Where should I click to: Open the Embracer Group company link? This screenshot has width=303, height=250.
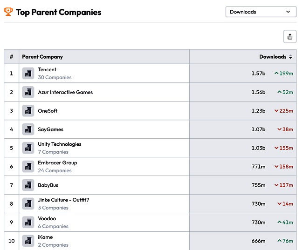(x=57, y=163)
